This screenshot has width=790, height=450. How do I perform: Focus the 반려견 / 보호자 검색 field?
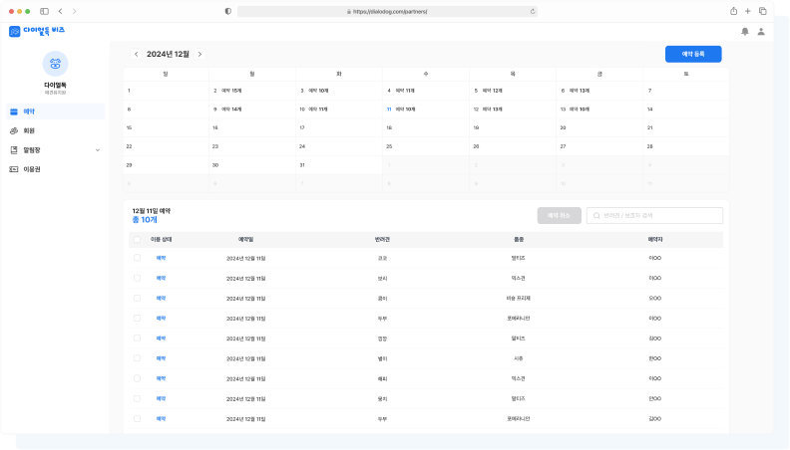tap(654, 216)
